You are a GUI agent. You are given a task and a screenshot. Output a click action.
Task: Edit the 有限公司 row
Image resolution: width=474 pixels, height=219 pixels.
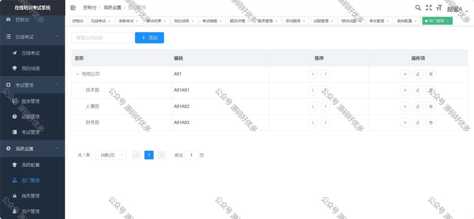click(x=418, y=74)
